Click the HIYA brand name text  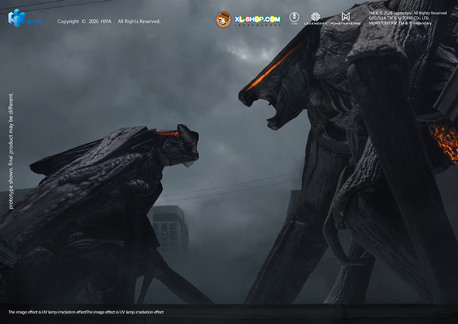coord(35,22)
